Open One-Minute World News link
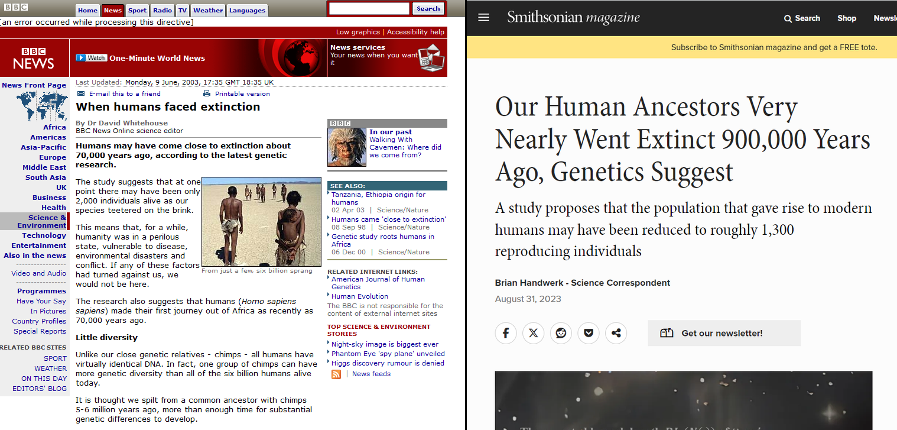The height and width of the screenshot is (430, 897). tap(157, 58)
